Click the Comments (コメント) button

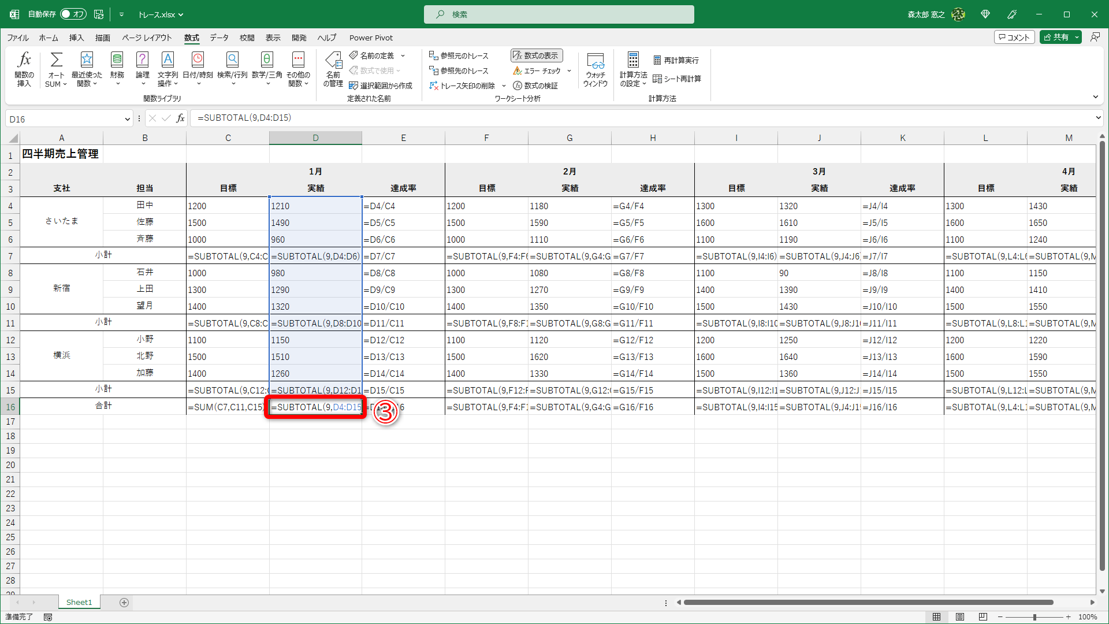1014,37
